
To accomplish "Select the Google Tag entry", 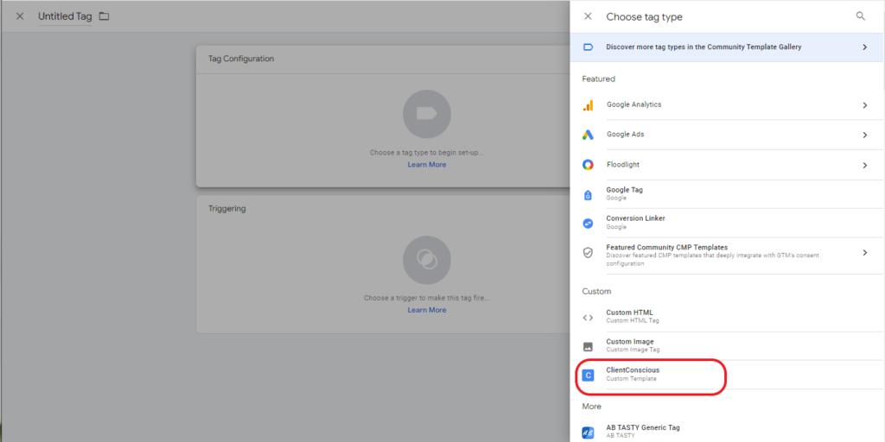I will [x=624, y=193].
